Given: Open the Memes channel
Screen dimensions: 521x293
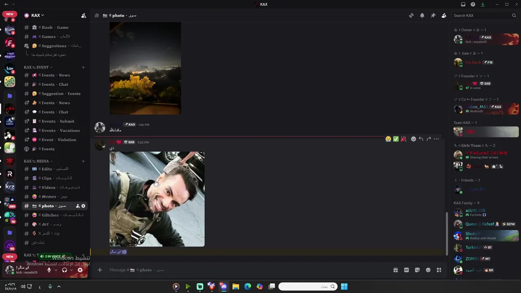Looking at the screenshot, I should pyautogui.click(x=55, y=197).
